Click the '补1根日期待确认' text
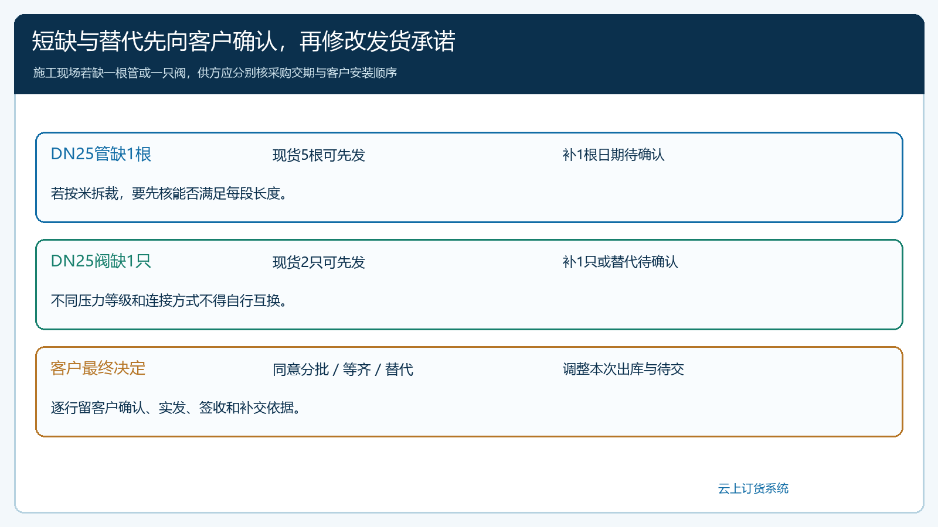 click(613, 155)
